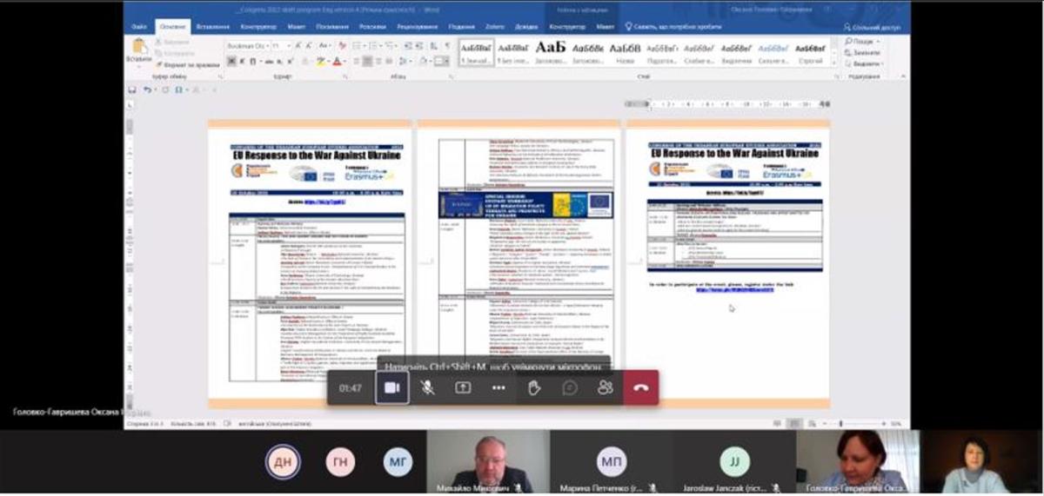
Task: Switch to the Рецензування (Review) tab
Action: coord(417,27)
